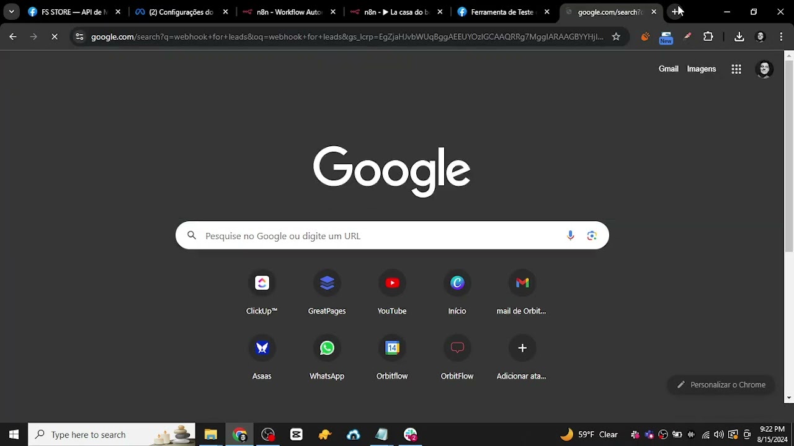794x446 pixels.
Task: Click the Windows taskbar search box
Action: click(112, 434)
